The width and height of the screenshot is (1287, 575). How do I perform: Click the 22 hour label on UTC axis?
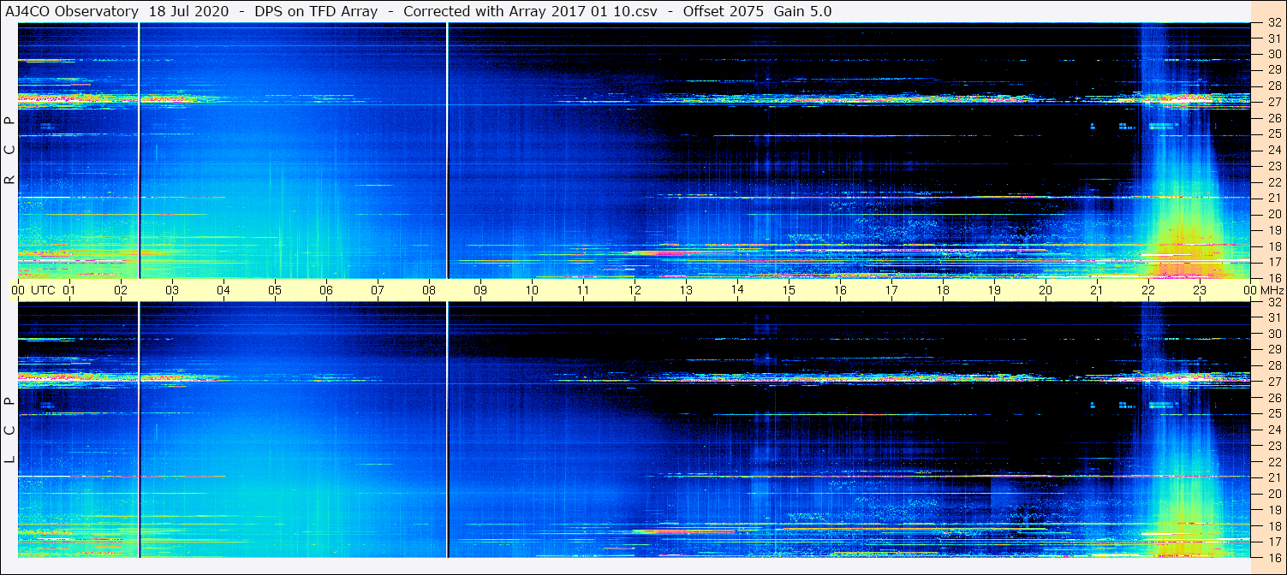pyautogui.click(x=1148, y=290)
